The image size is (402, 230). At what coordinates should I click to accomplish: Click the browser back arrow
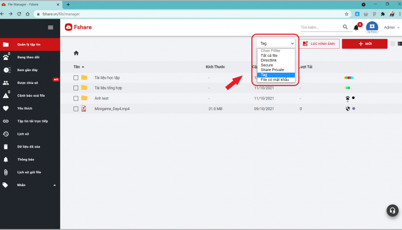(x=2, y=14)
